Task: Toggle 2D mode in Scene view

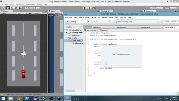Action: 19,13
